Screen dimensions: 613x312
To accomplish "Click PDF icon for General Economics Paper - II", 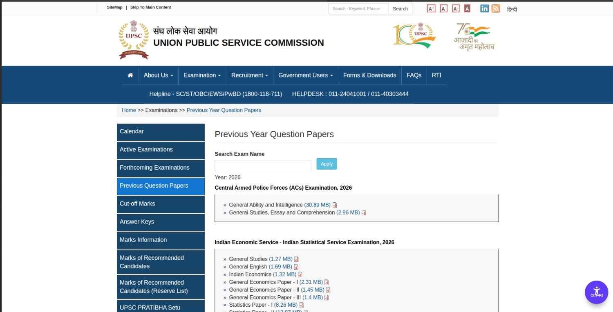I will click(x=328, y=290).
